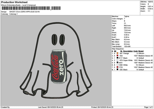Click the ghost design preview image
This screenshot has width=154, height=109.
click(56, 60)
